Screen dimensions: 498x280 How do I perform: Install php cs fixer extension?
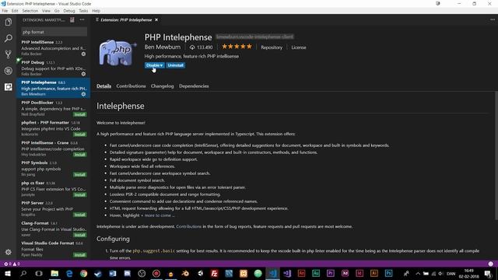[x=79, y=194]
